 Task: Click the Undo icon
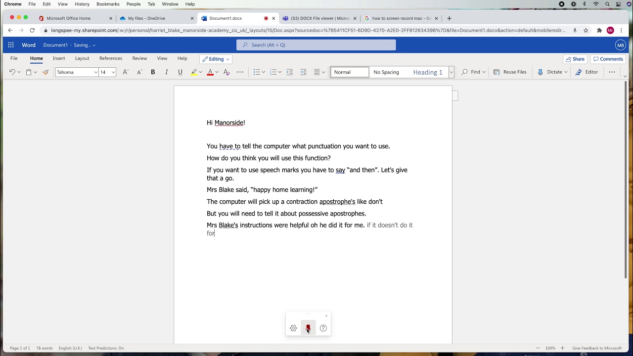pyautogui.click(x=12, y=72)
